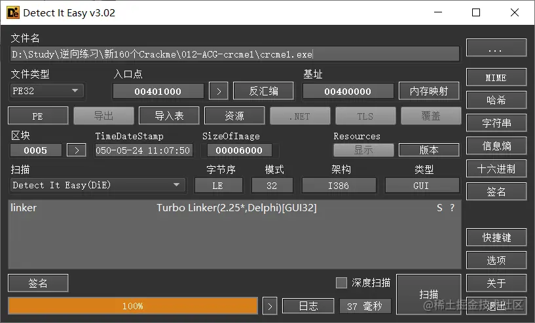Image resolution: width=535 pixels, height=323 pixels.
Task: Open the 文件类型 PE32 dropdown
Action: pyautogui.click(x=47, y=91)
